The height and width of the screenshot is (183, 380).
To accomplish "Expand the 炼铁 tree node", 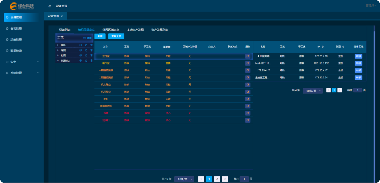I will tap(58, 45).
